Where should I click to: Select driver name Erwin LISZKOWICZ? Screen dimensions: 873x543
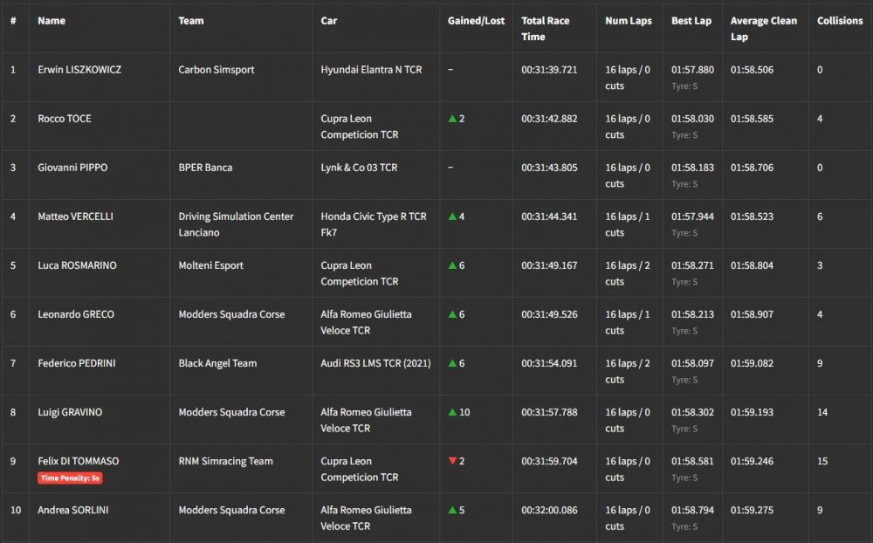pyautogui.click(x=79, y=70)
